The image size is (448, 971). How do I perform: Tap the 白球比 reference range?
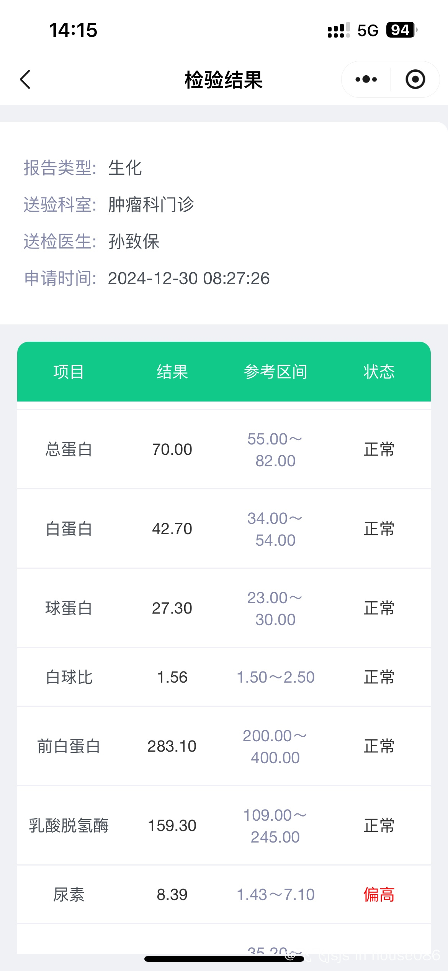[x=275, y=677]
